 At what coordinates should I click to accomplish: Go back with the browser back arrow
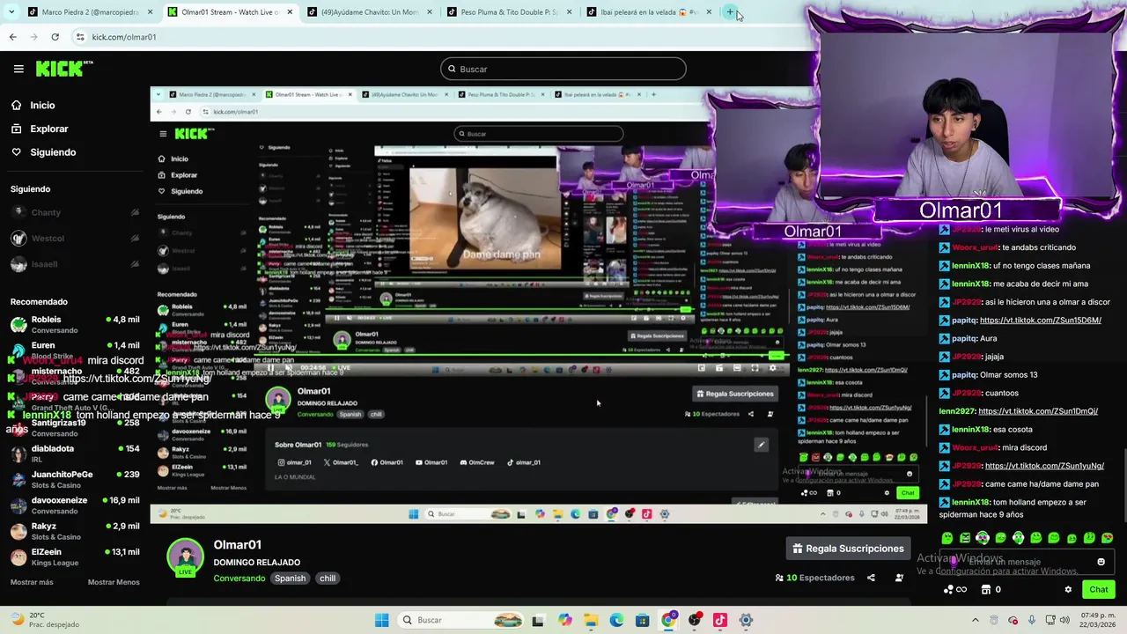pyautogui.click(x=12, y=37)
